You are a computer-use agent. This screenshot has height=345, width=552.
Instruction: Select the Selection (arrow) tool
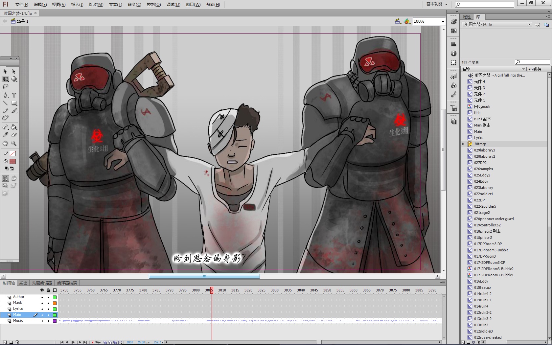(x=5, y=71)
